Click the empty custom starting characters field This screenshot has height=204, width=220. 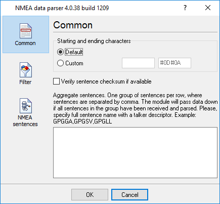[x=138, y=63]
